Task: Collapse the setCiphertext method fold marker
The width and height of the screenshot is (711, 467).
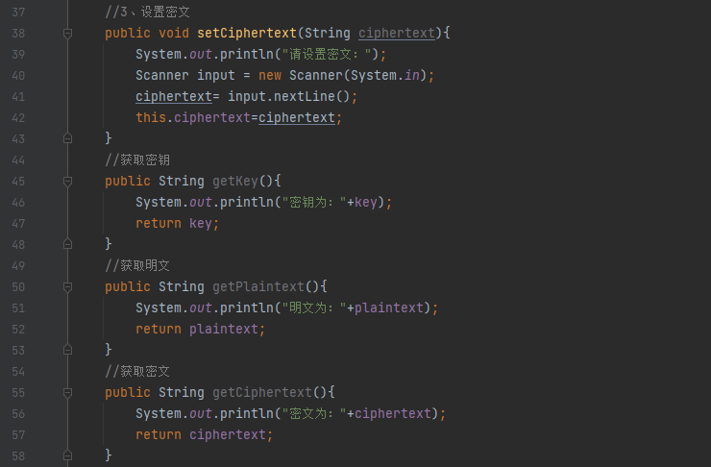Action: (x=67, y=33)
